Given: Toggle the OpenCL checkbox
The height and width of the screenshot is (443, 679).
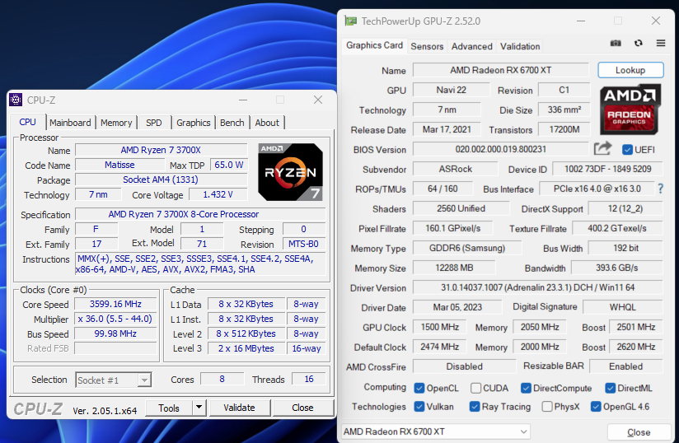Looking at the screenshot, I should [419, 388].
